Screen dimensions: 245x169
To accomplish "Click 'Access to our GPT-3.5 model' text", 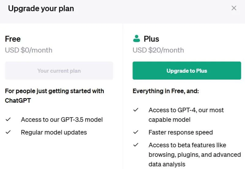I will click(x=62, y=119).
